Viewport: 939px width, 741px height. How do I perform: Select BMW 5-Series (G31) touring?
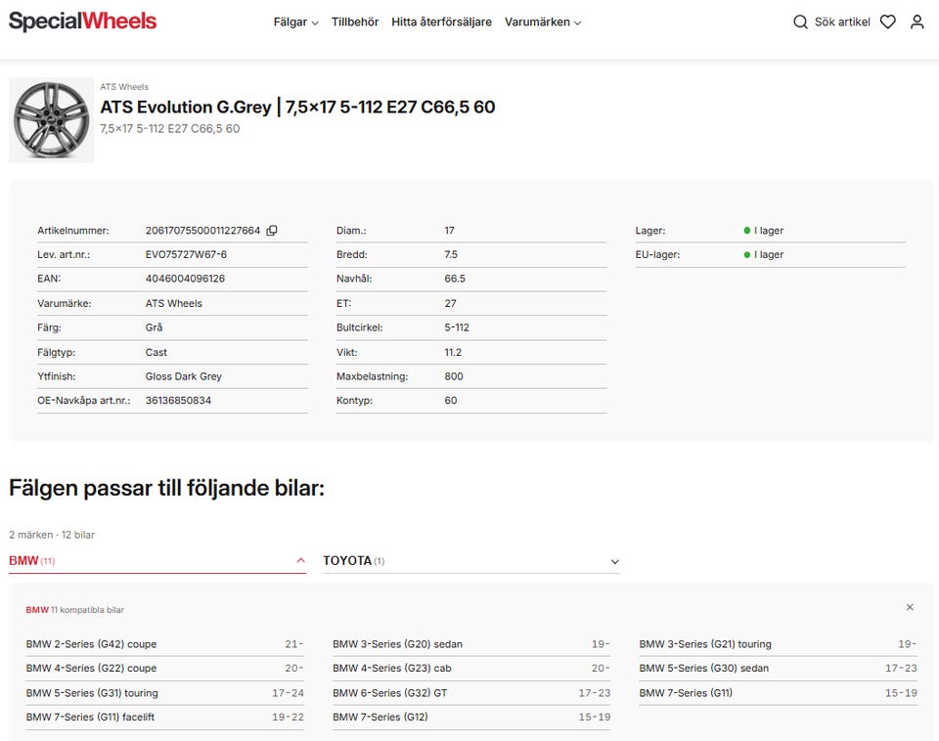pyautogui.click(x=164, y=692)
